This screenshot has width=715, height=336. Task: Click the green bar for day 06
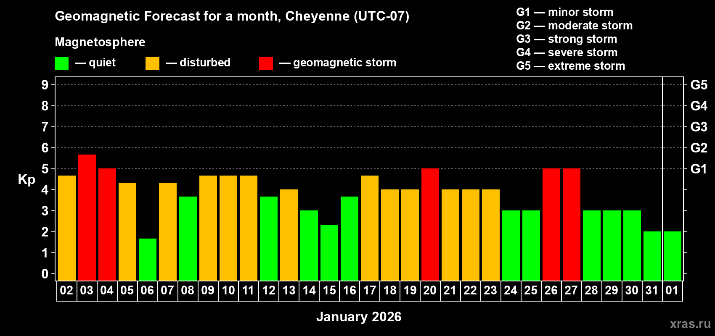tap(148, 260)
